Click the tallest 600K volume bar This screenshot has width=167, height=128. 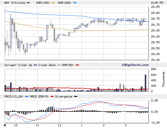pyautogui.click(x=145, y=83)
